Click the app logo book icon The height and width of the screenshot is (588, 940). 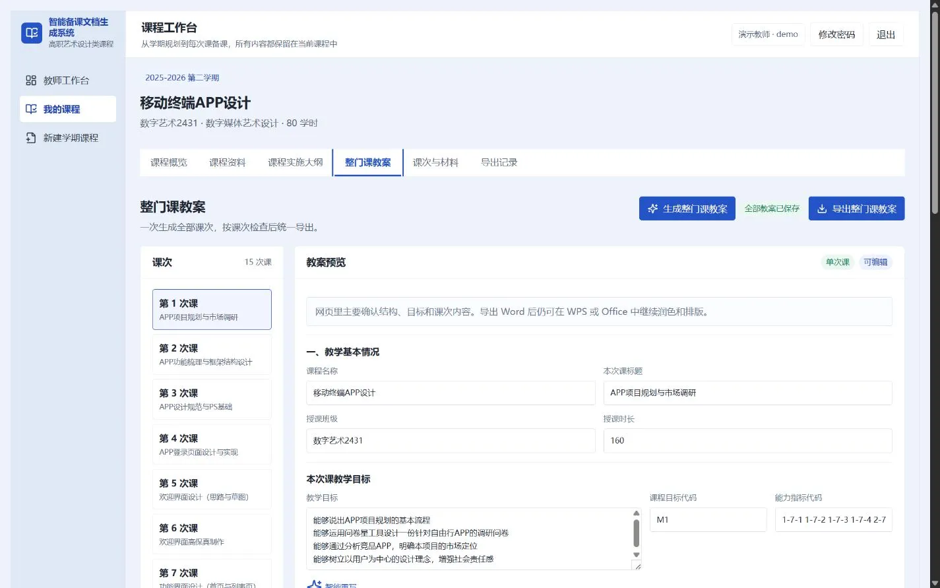coord(32,33)
